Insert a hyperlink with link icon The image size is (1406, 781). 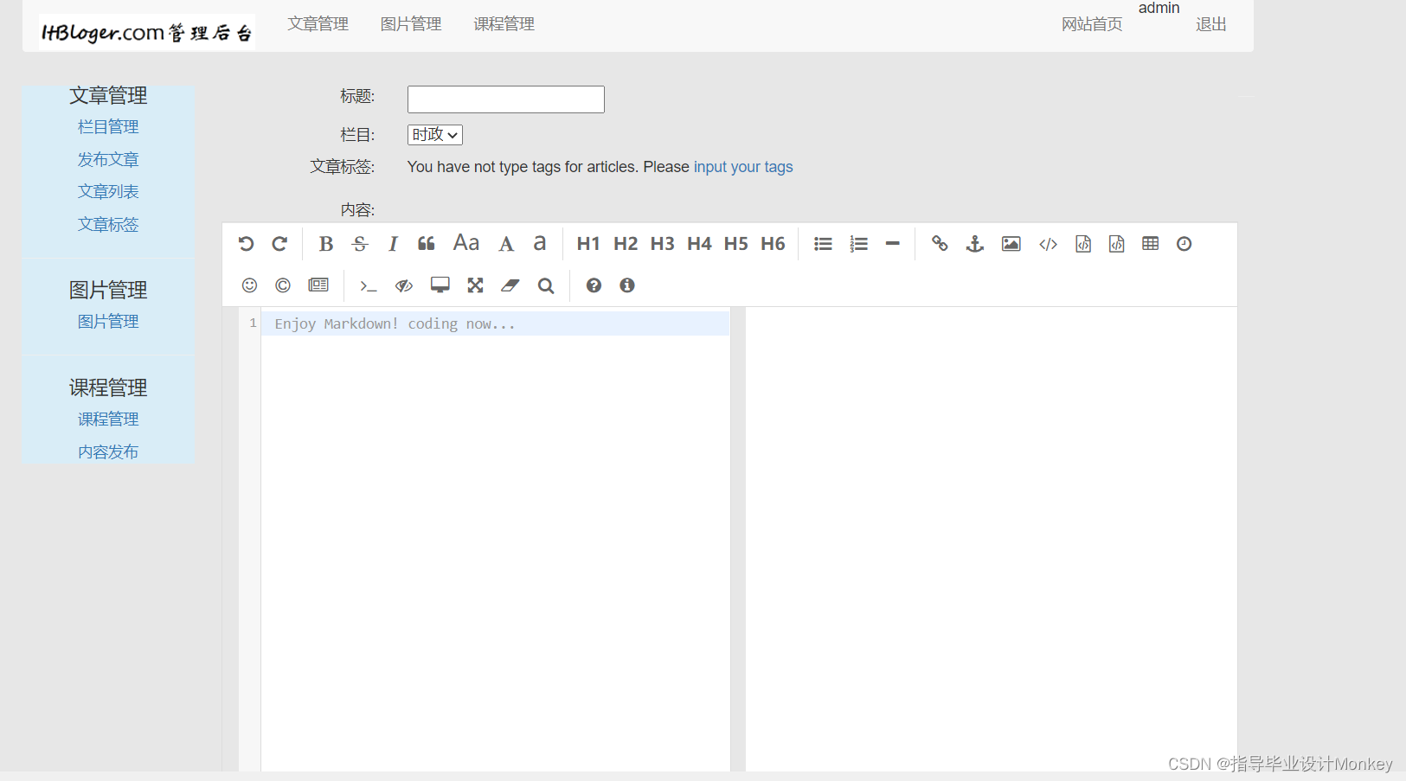coord(940,244)
